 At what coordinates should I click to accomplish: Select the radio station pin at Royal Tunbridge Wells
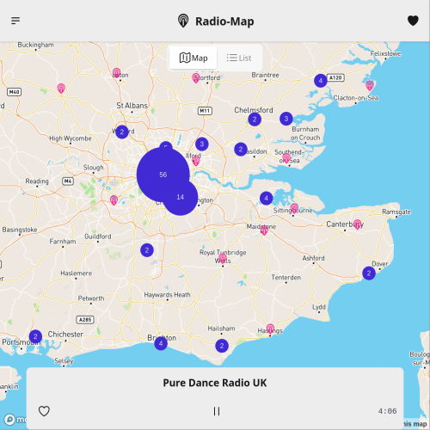click(223, 259)
